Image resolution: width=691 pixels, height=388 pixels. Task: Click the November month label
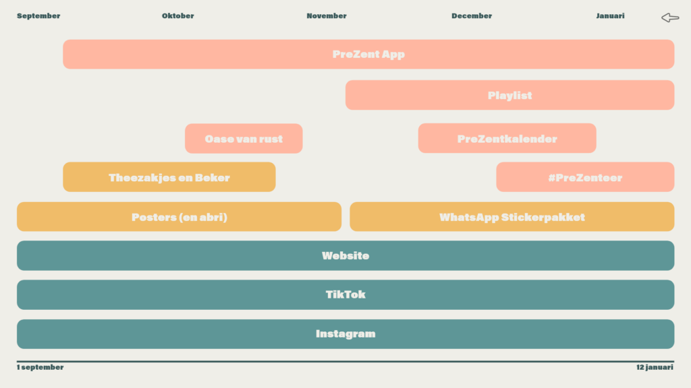click(x=327, y=16)
